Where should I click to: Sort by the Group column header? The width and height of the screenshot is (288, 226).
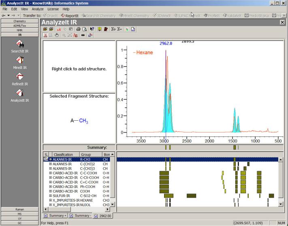[91, 155]
